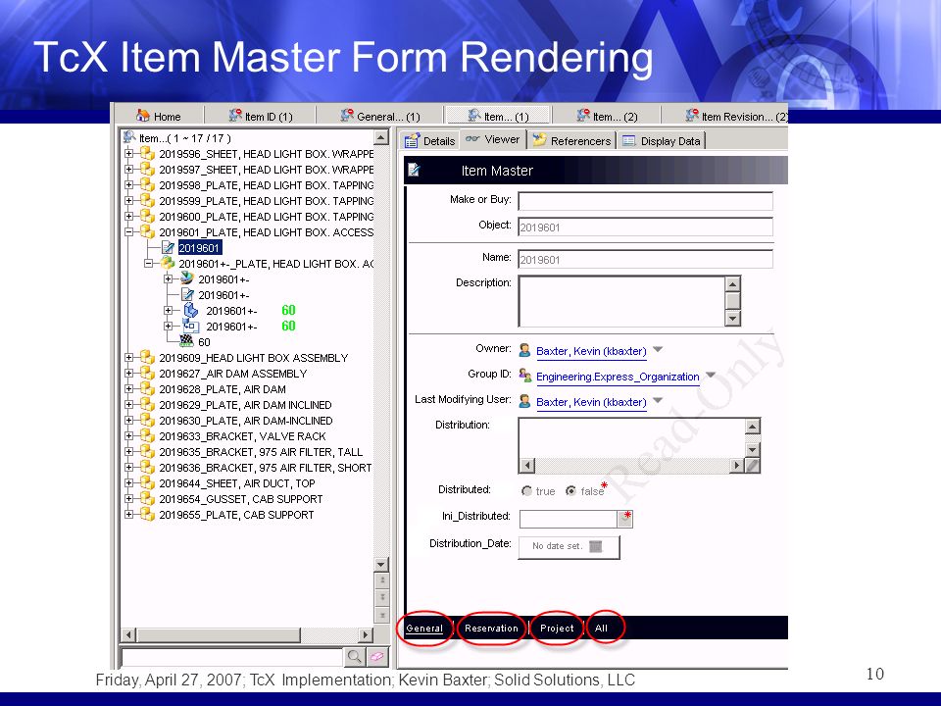Screen dimensions: 941x706
Task: Open the Owner dropdown arrow
Action: (x=658, y=349)
